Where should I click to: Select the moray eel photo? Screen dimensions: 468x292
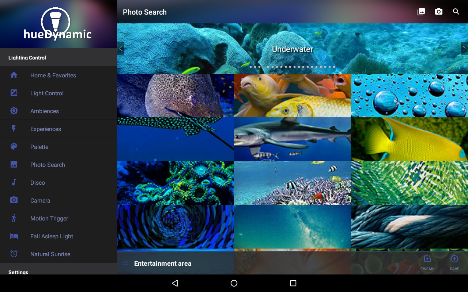click(x=175, y=95)
